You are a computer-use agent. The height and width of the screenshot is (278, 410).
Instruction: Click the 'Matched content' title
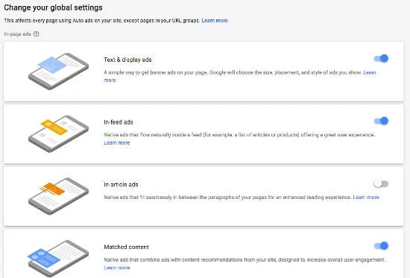(x=126, y=247)
